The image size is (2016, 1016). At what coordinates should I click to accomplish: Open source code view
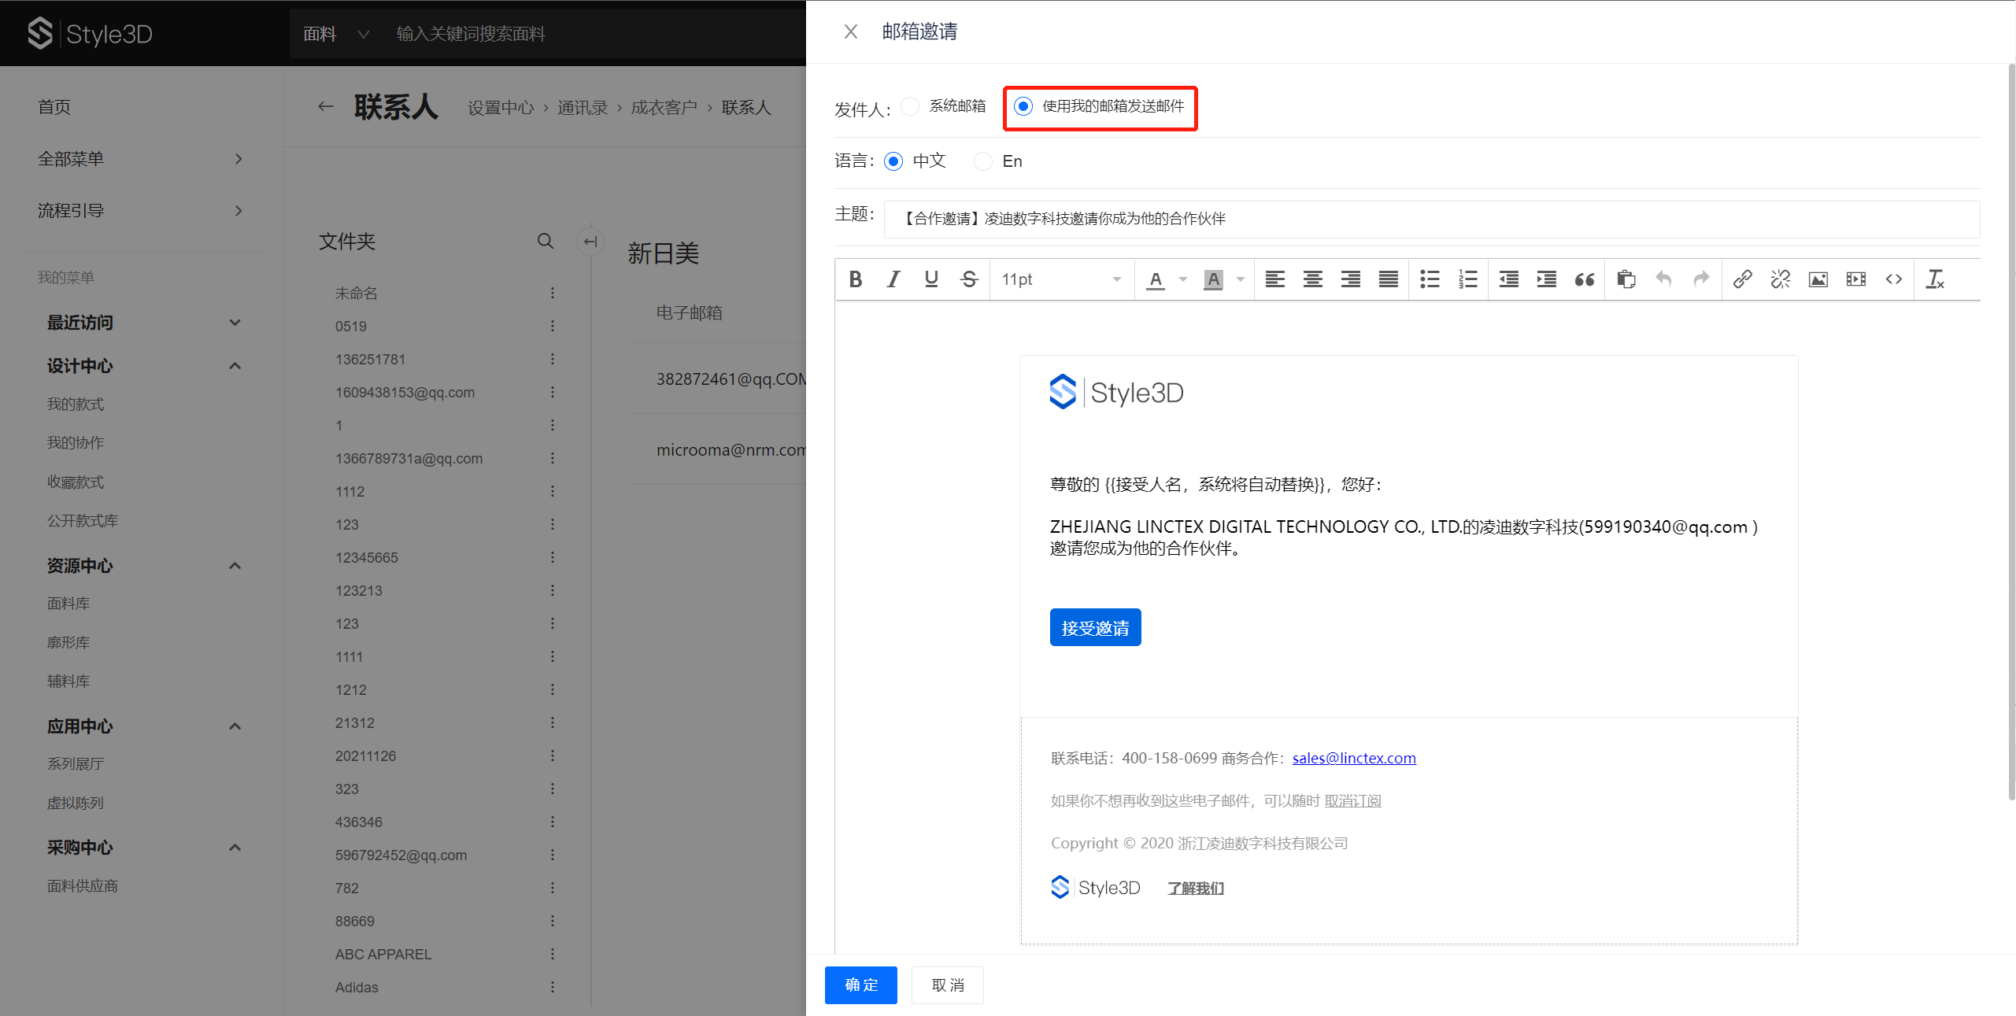pyautogui.click(x=1893, y=279)
